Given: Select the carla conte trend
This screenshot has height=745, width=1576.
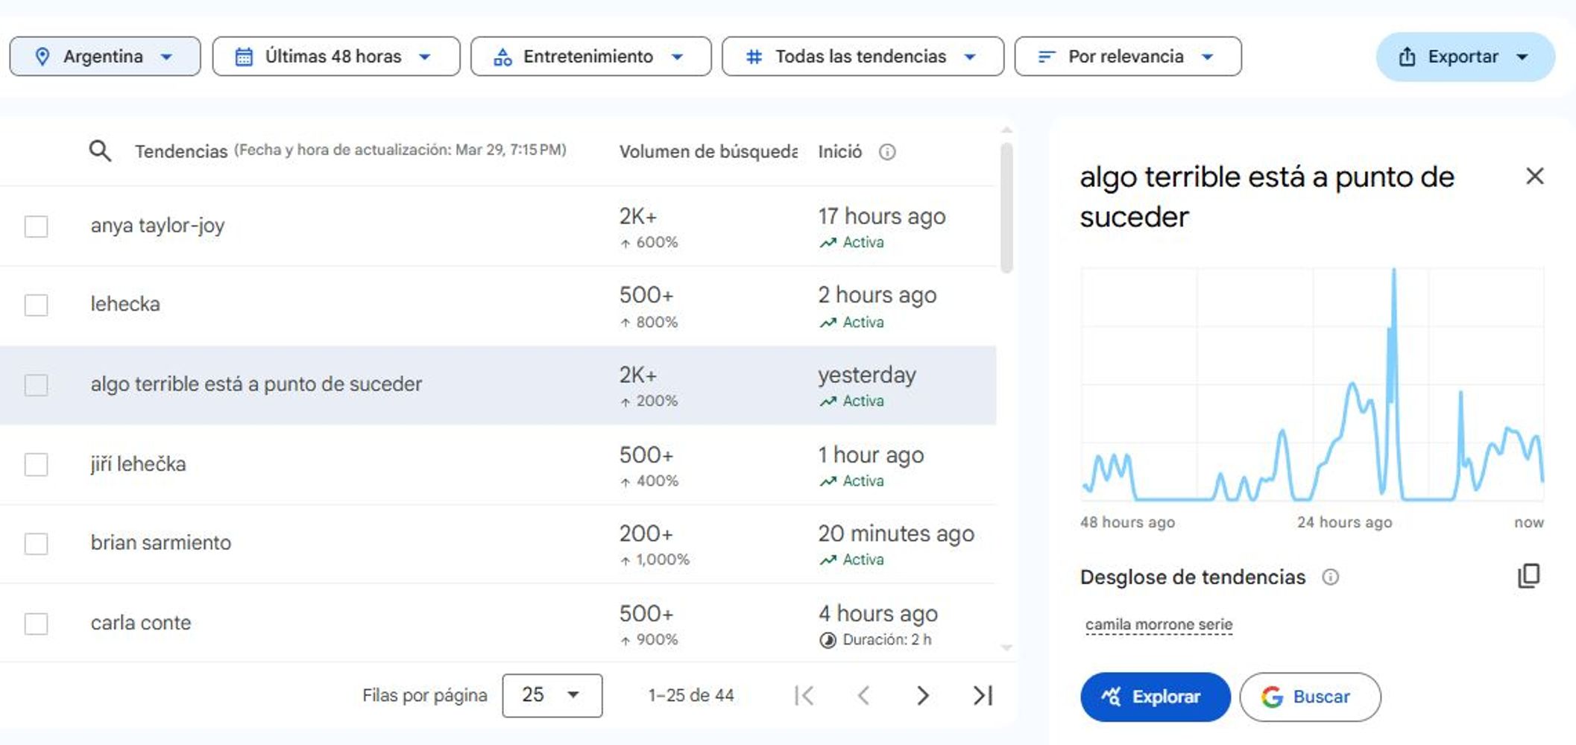Looking at the screenshot, I should pyautogui.click(x=141, y=622).
